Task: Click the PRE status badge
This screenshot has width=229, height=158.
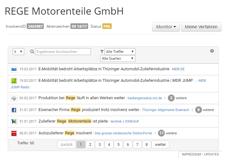Action: [107, 26]
